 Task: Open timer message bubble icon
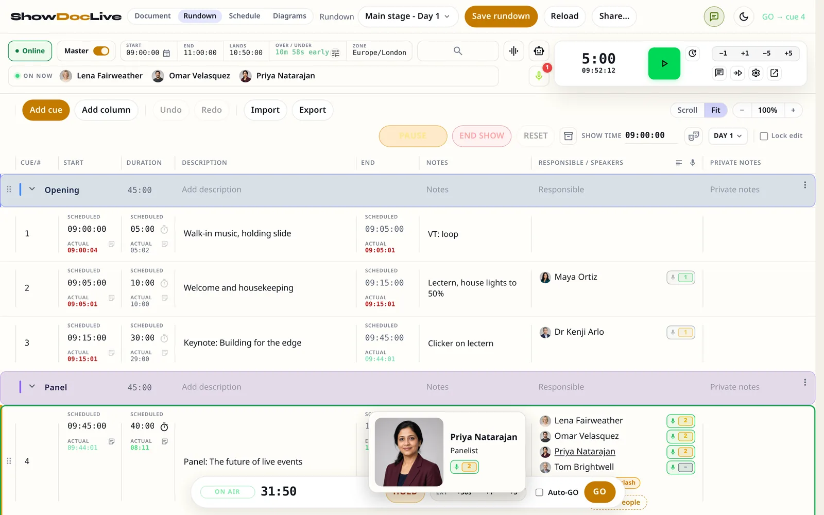coord(719,73)
